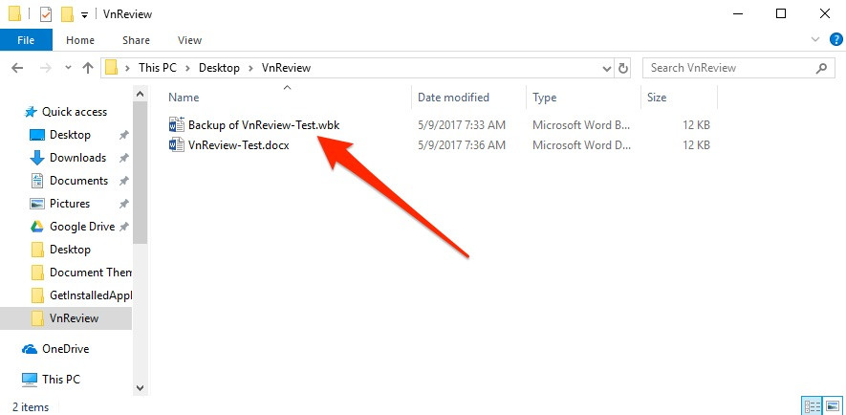Viewport: 846px width, 415px height.
Task: Expand chevron after This PC breadcrumb
Action: pyautogui.click(x=187, y=68)
